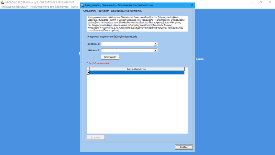Click the grid's top-left corner selector cell
Screen dimensions: 275x155
tap(88, 69)
